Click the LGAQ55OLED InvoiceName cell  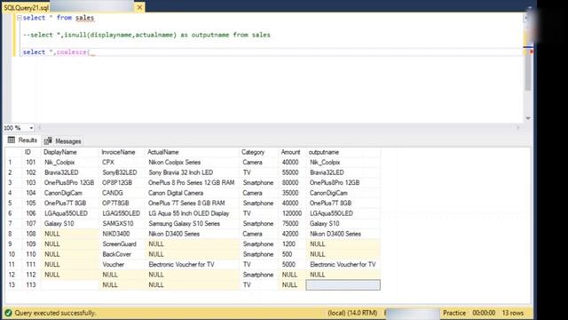point(122,213)
